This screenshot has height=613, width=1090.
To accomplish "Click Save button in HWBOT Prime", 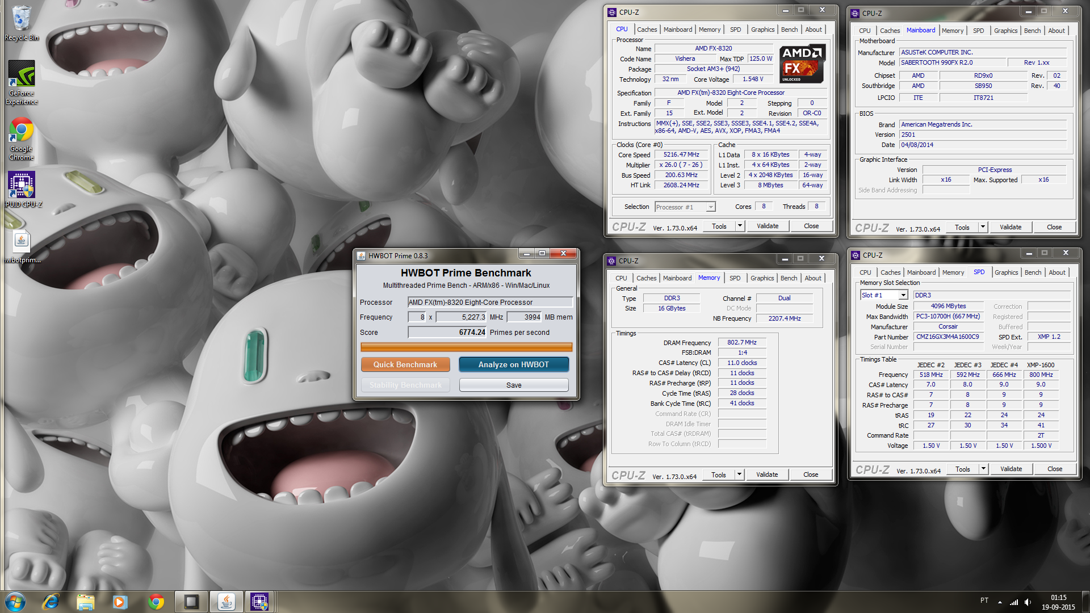I will pyautogui.click(x=514, y=385).
